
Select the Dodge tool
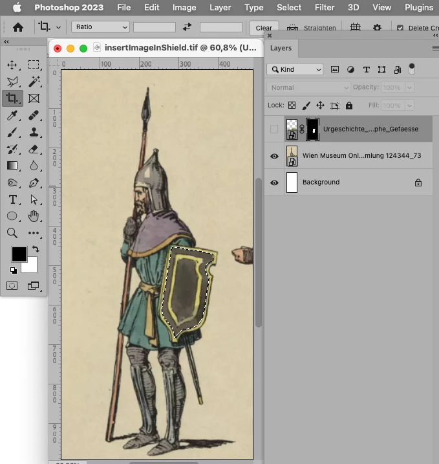coord(12,182)
